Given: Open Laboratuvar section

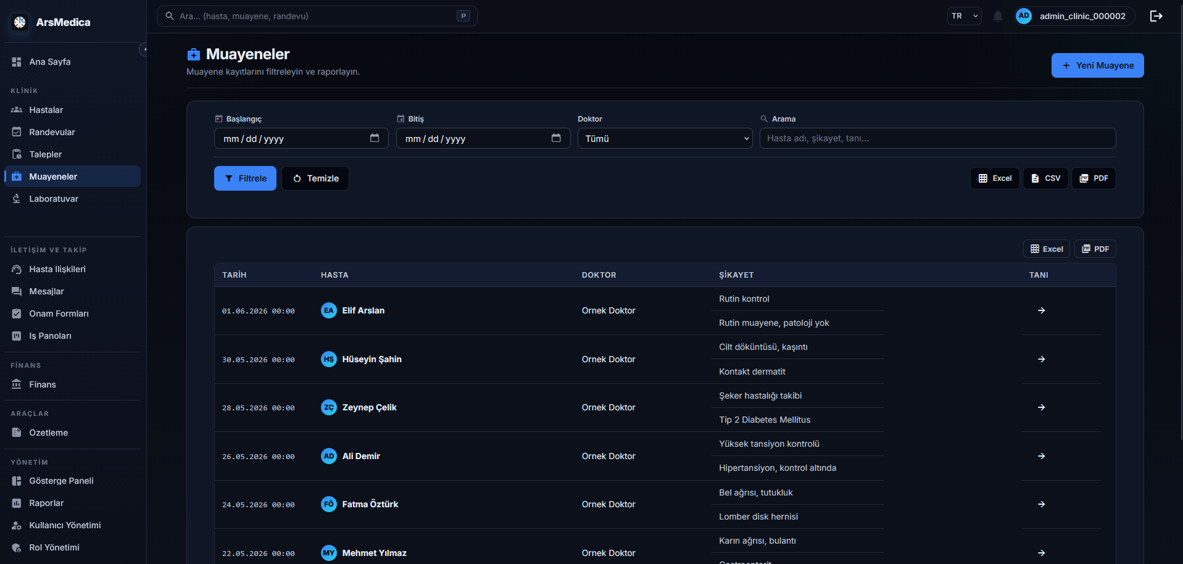Looking at the screenshot, I should click(x=72, y=199).
